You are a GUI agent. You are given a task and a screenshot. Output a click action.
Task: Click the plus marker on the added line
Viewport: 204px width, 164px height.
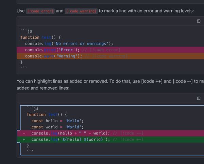[x=24, y=140]
